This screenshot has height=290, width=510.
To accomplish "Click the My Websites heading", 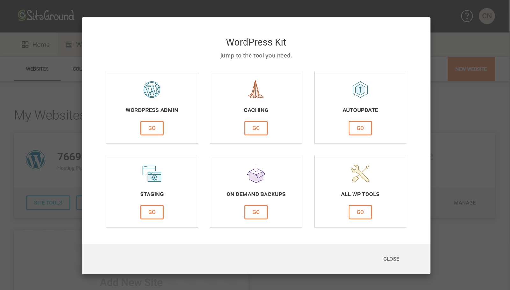I will point(48,115).
